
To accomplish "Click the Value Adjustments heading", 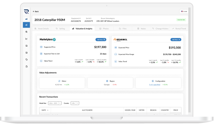I will click(x=48, y=73).
